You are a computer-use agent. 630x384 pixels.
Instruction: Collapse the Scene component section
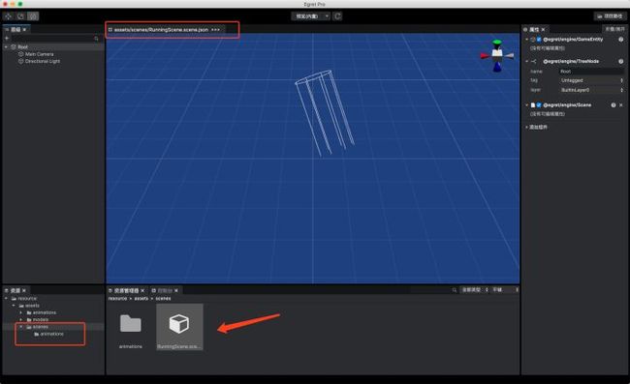point(526,105)
